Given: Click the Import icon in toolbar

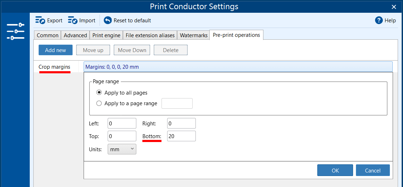Looking at the screenshot, I should (x=73, y=21).
